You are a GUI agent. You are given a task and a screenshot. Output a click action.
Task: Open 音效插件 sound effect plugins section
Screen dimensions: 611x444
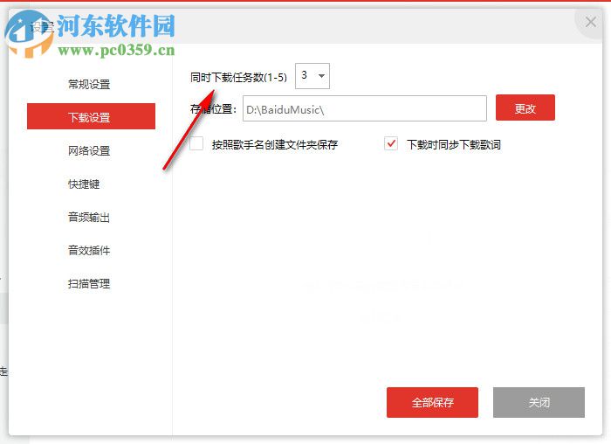point(89,250)
